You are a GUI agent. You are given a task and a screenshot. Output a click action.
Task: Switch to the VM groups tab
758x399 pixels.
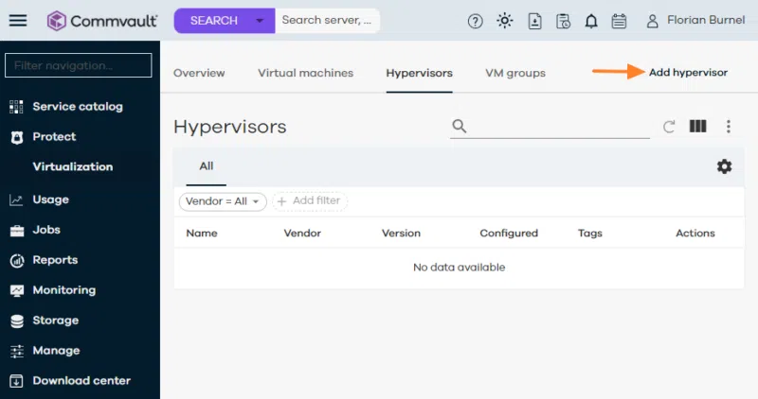tap(514, 73)
